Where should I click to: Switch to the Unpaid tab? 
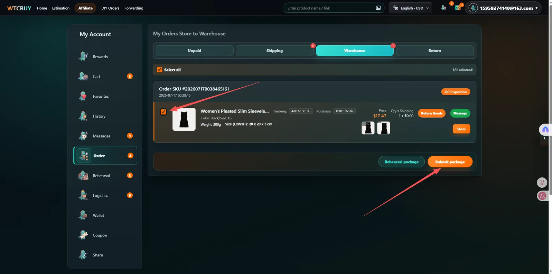[x=195, y=51]
